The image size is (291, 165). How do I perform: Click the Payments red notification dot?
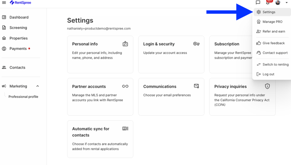(x=29, y=49)
